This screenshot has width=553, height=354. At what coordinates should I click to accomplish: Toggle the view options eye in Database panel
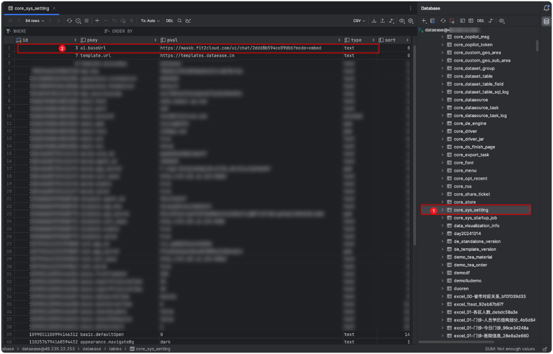pos(502,21)
